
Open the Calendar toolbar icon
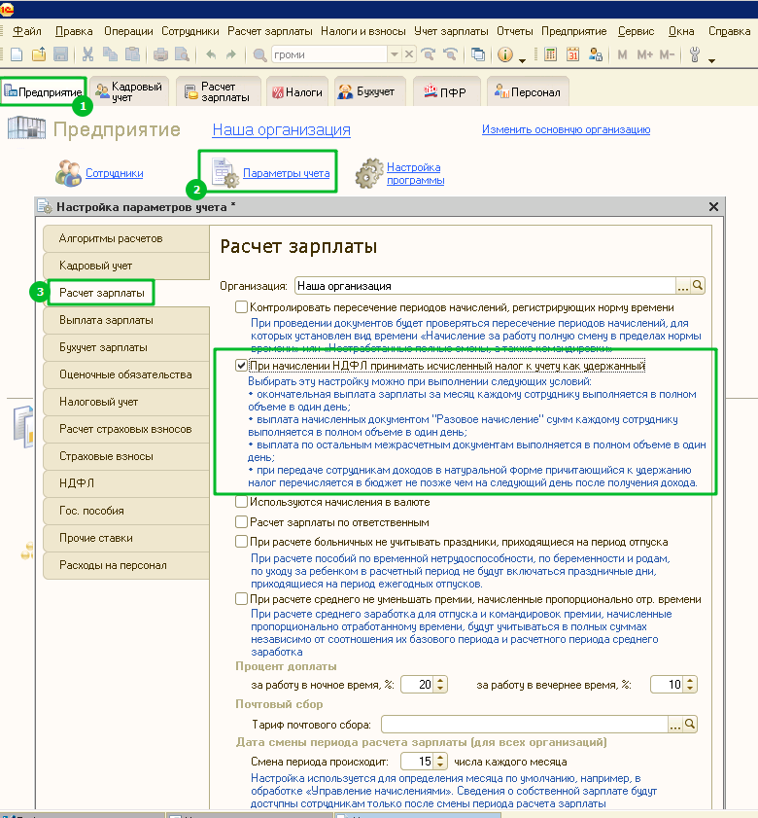(x=572, y=54)
